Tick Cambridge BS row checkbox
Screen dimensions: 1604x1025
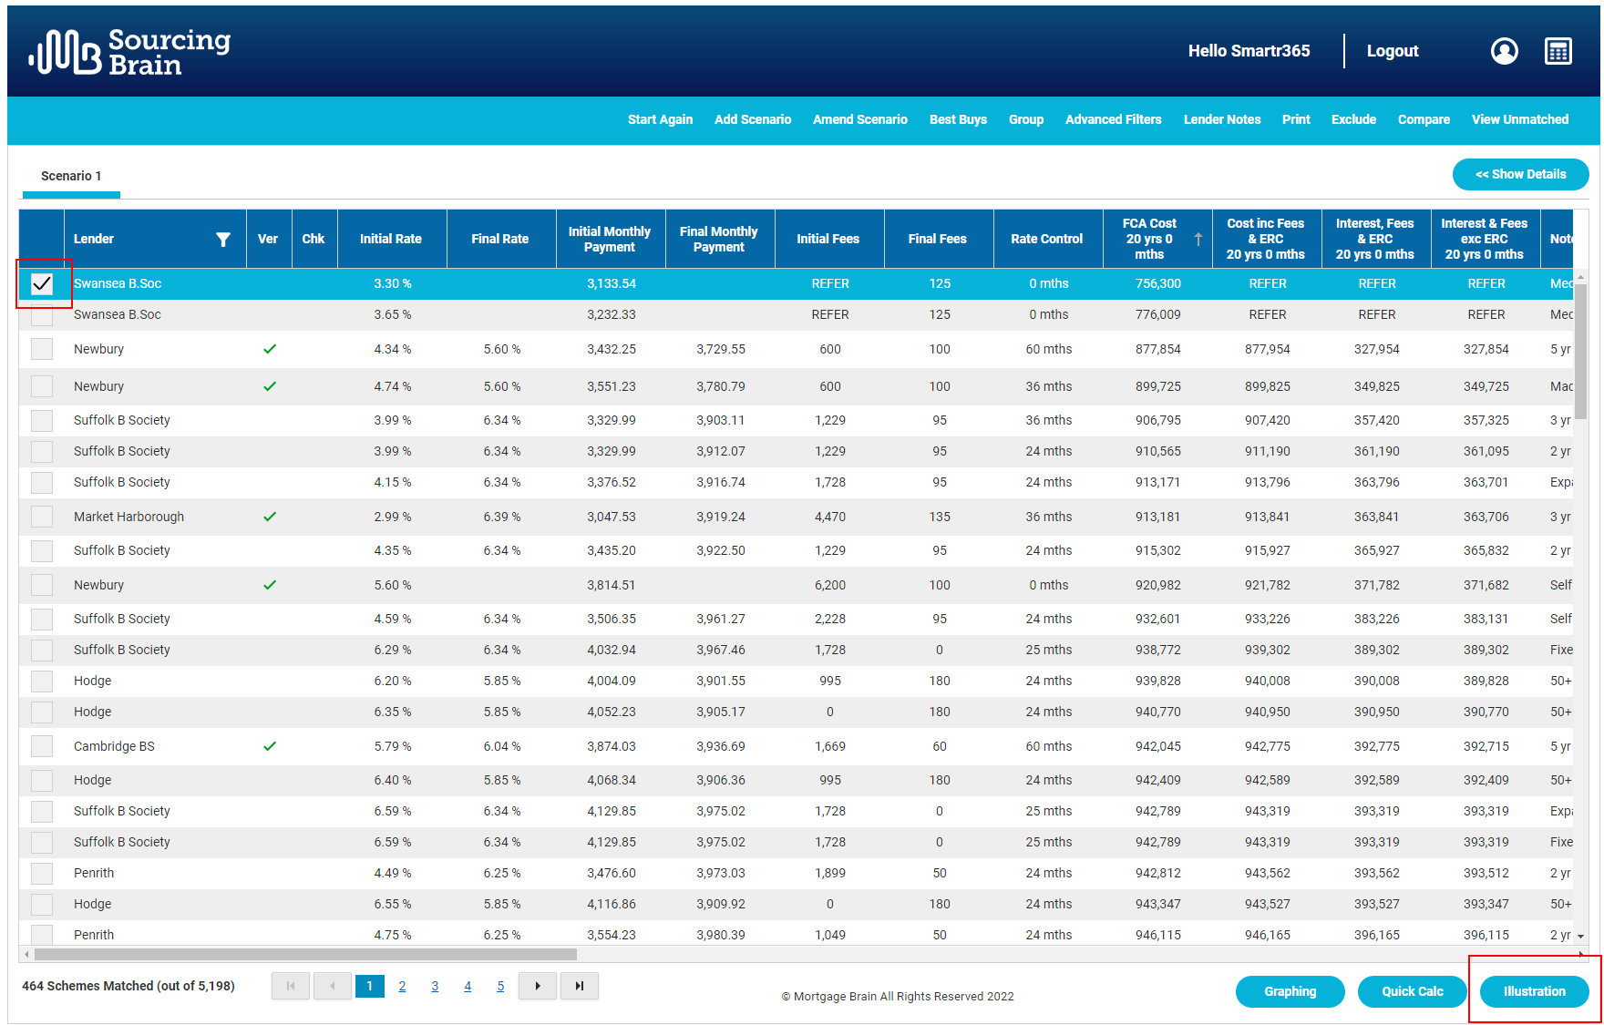pos(42,746)
